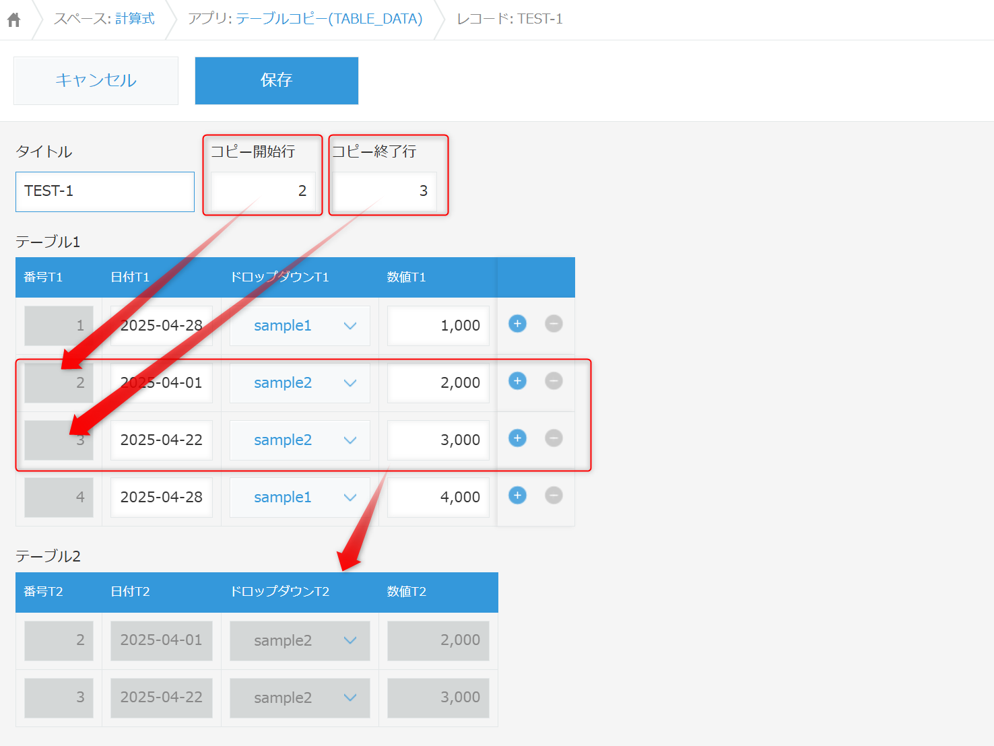
Task: Add a row after the 3,000 row in Table 1
Action: [517, 438]
